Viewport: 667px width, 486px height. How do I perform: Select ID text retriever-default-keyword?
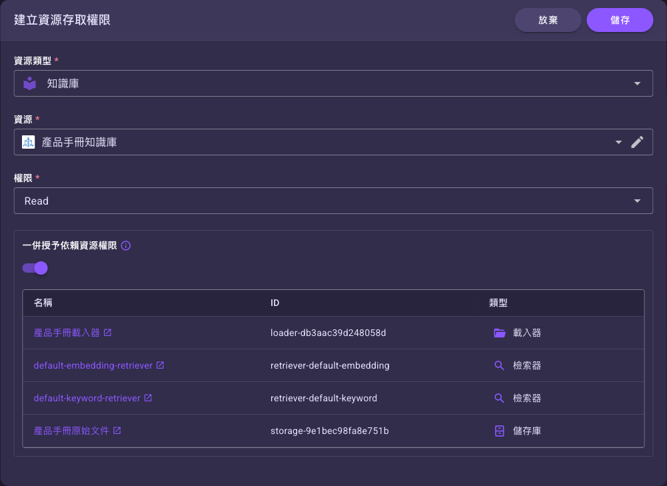pyautogui.click(x=324, y=398)
